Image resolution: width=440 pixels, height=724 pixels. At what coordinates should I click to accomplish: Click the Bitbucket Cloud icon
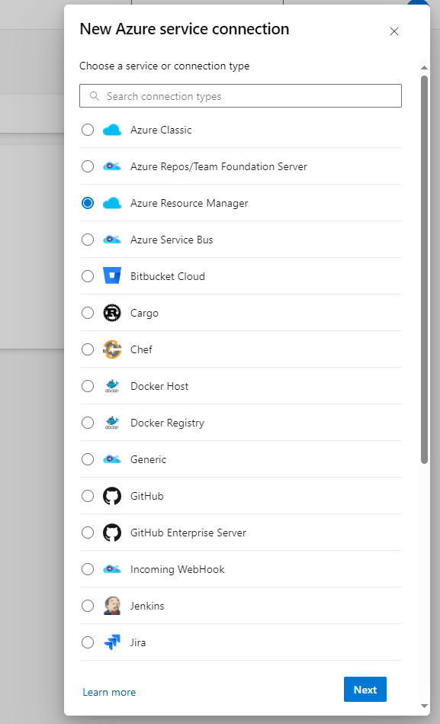coord(112,276)
